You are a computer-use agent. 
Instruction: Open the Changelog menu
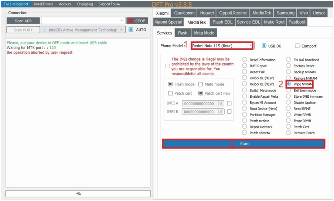[85, 4]
